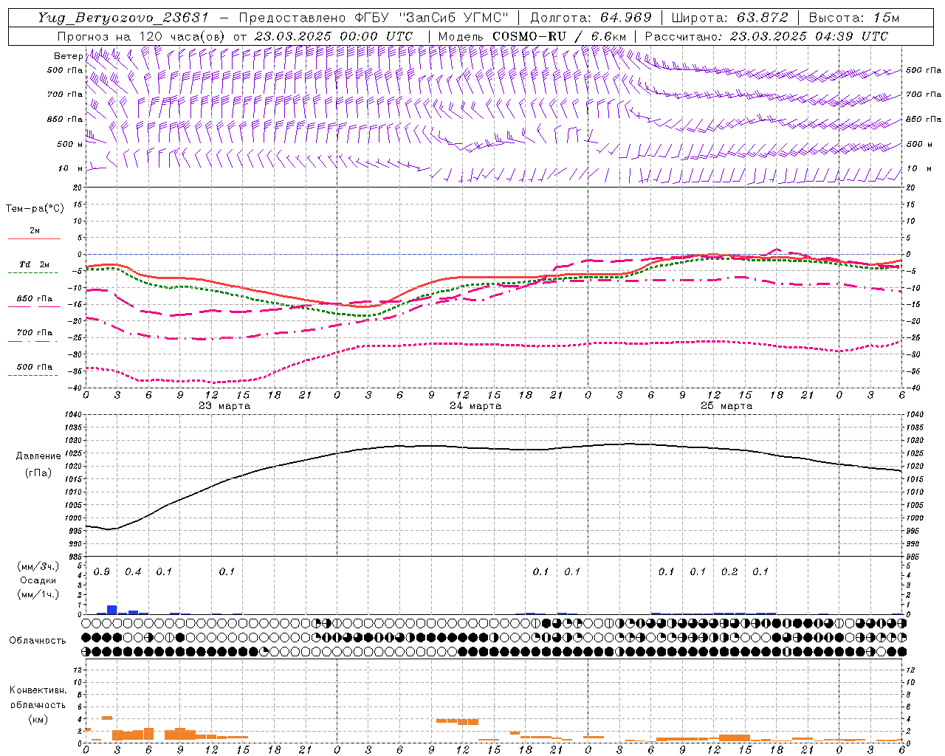Select the 850 гПа entry in temperature legend
The width and height of the screenshot is (945, 756).
click(x=35, y=299)
